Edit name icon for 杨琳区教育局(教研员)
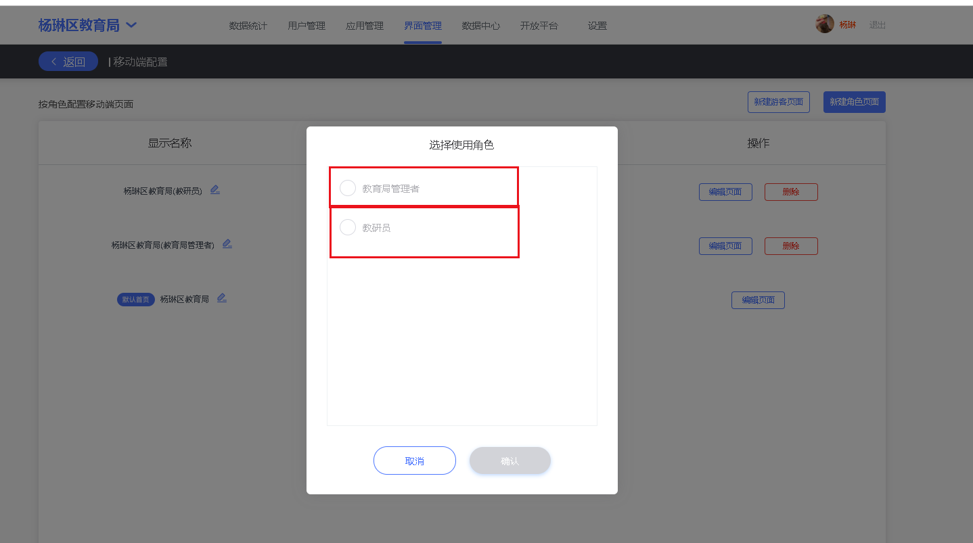 click(215, 189)
